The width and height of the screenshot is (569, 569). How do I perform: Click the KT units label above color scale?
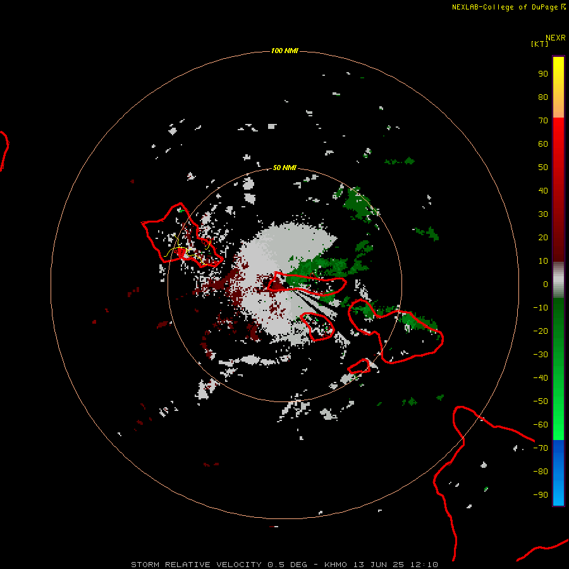coord(540,44)
